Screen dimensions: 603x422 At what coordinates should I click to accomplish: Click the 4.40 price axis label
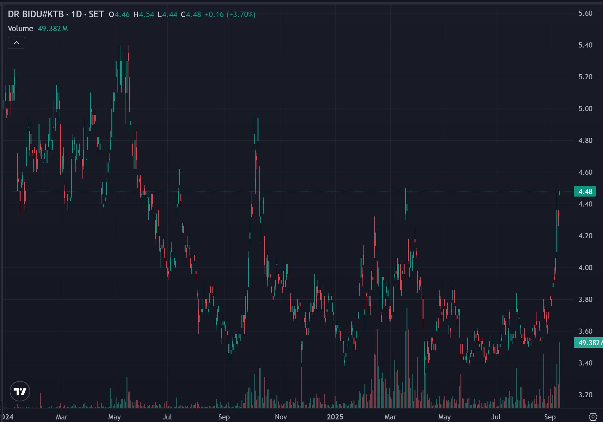pyautogui.click(x=585, y=204)
